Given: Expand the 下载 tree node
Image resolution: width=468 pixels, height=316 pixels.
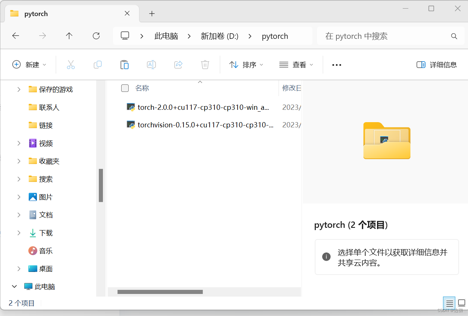Looking at the screenshot, I should (x=19, y=233).
